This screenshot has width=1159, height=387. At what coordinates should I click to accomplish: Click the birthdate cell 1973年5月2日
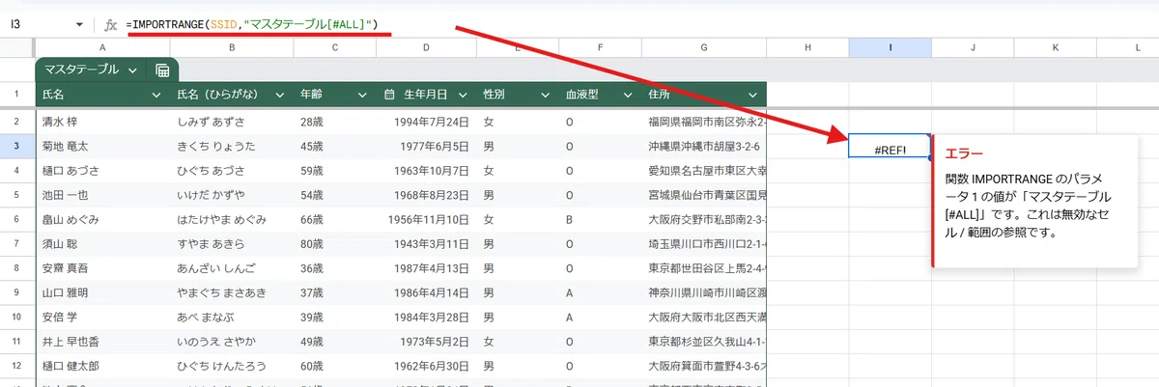[x=426, y=341]
